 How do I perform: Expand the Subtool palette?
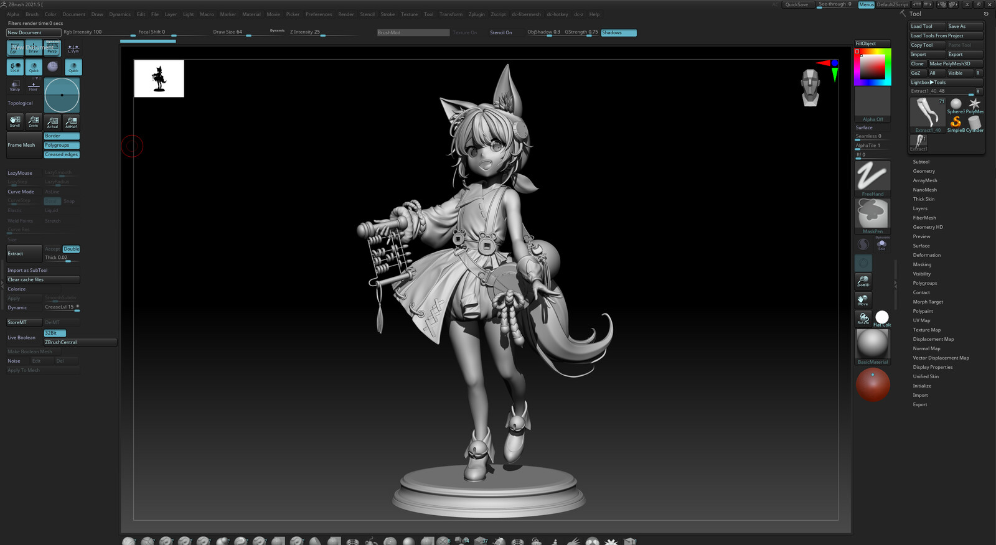[x=921, y=162]
